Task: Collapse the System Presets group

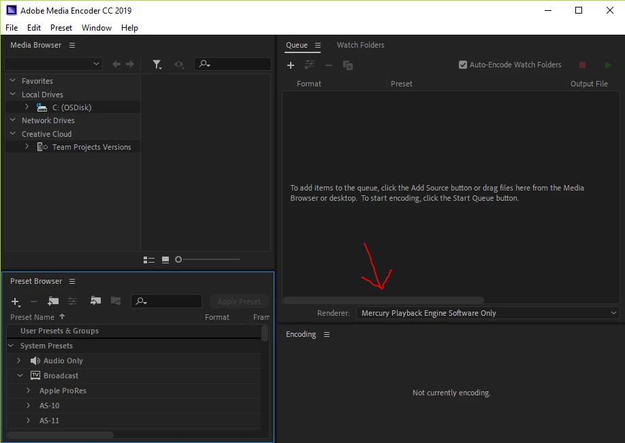Action: [x=11, y=346]
